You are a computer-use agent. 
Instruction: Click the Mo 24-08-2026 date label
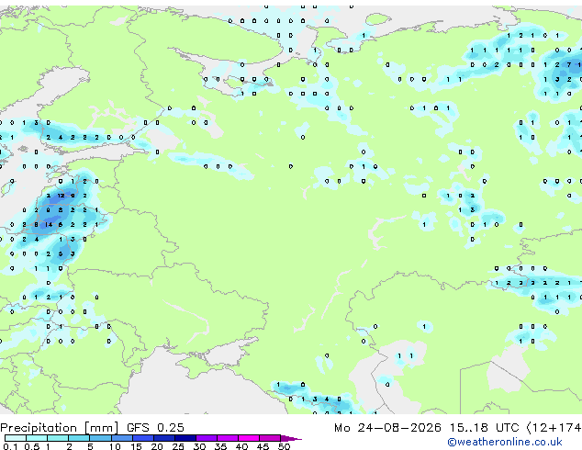(x=388, y=428)
